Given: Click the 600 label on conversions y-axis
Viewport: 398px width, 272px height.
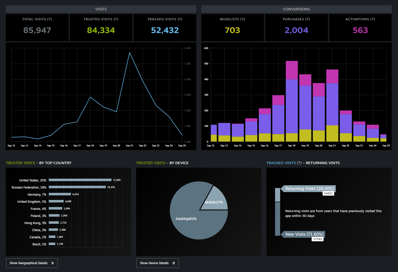Looking at the screenshot, I should point(206,48).
